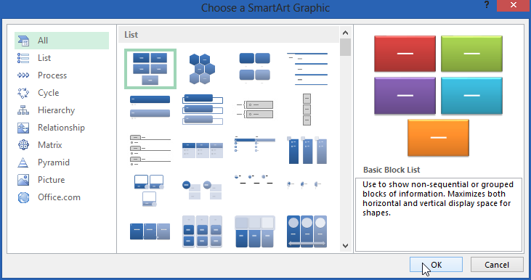Click the Pyramid category icon
Viewport: 531px width, 280px height.
[23, 162]
